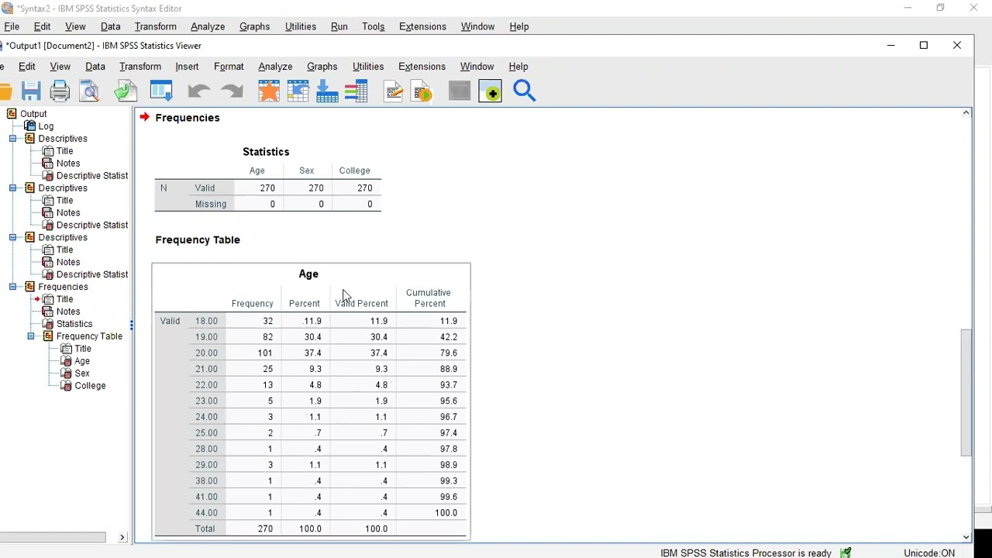Select Statistics item under Frequencies

(74, 324)
